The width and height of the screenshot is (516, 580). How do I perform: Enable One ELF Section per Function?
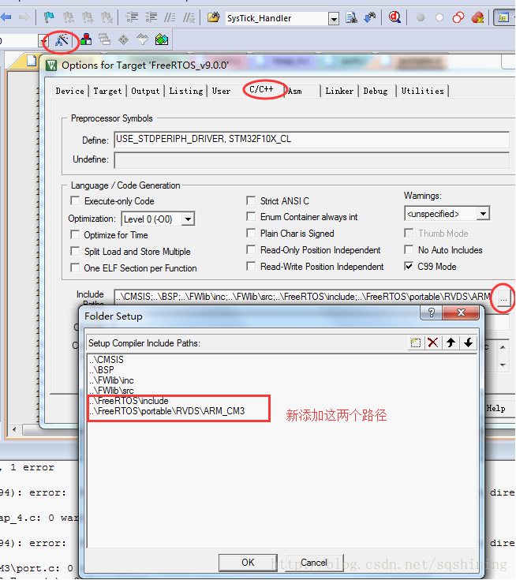[75, 268]
